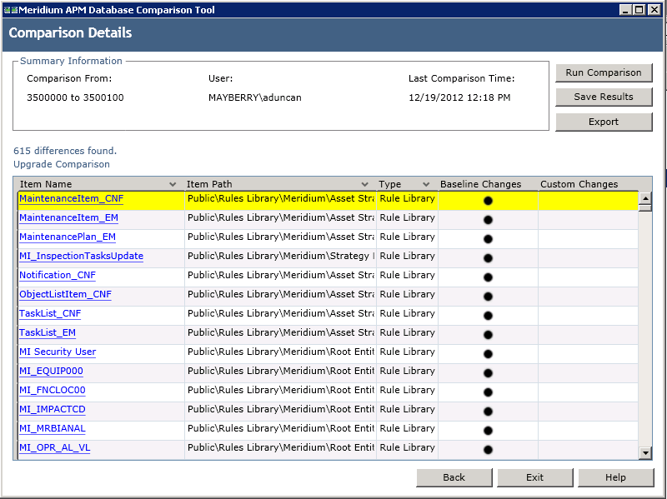
Task: Click the Baseline Changes column header
Action: (481, 184)
